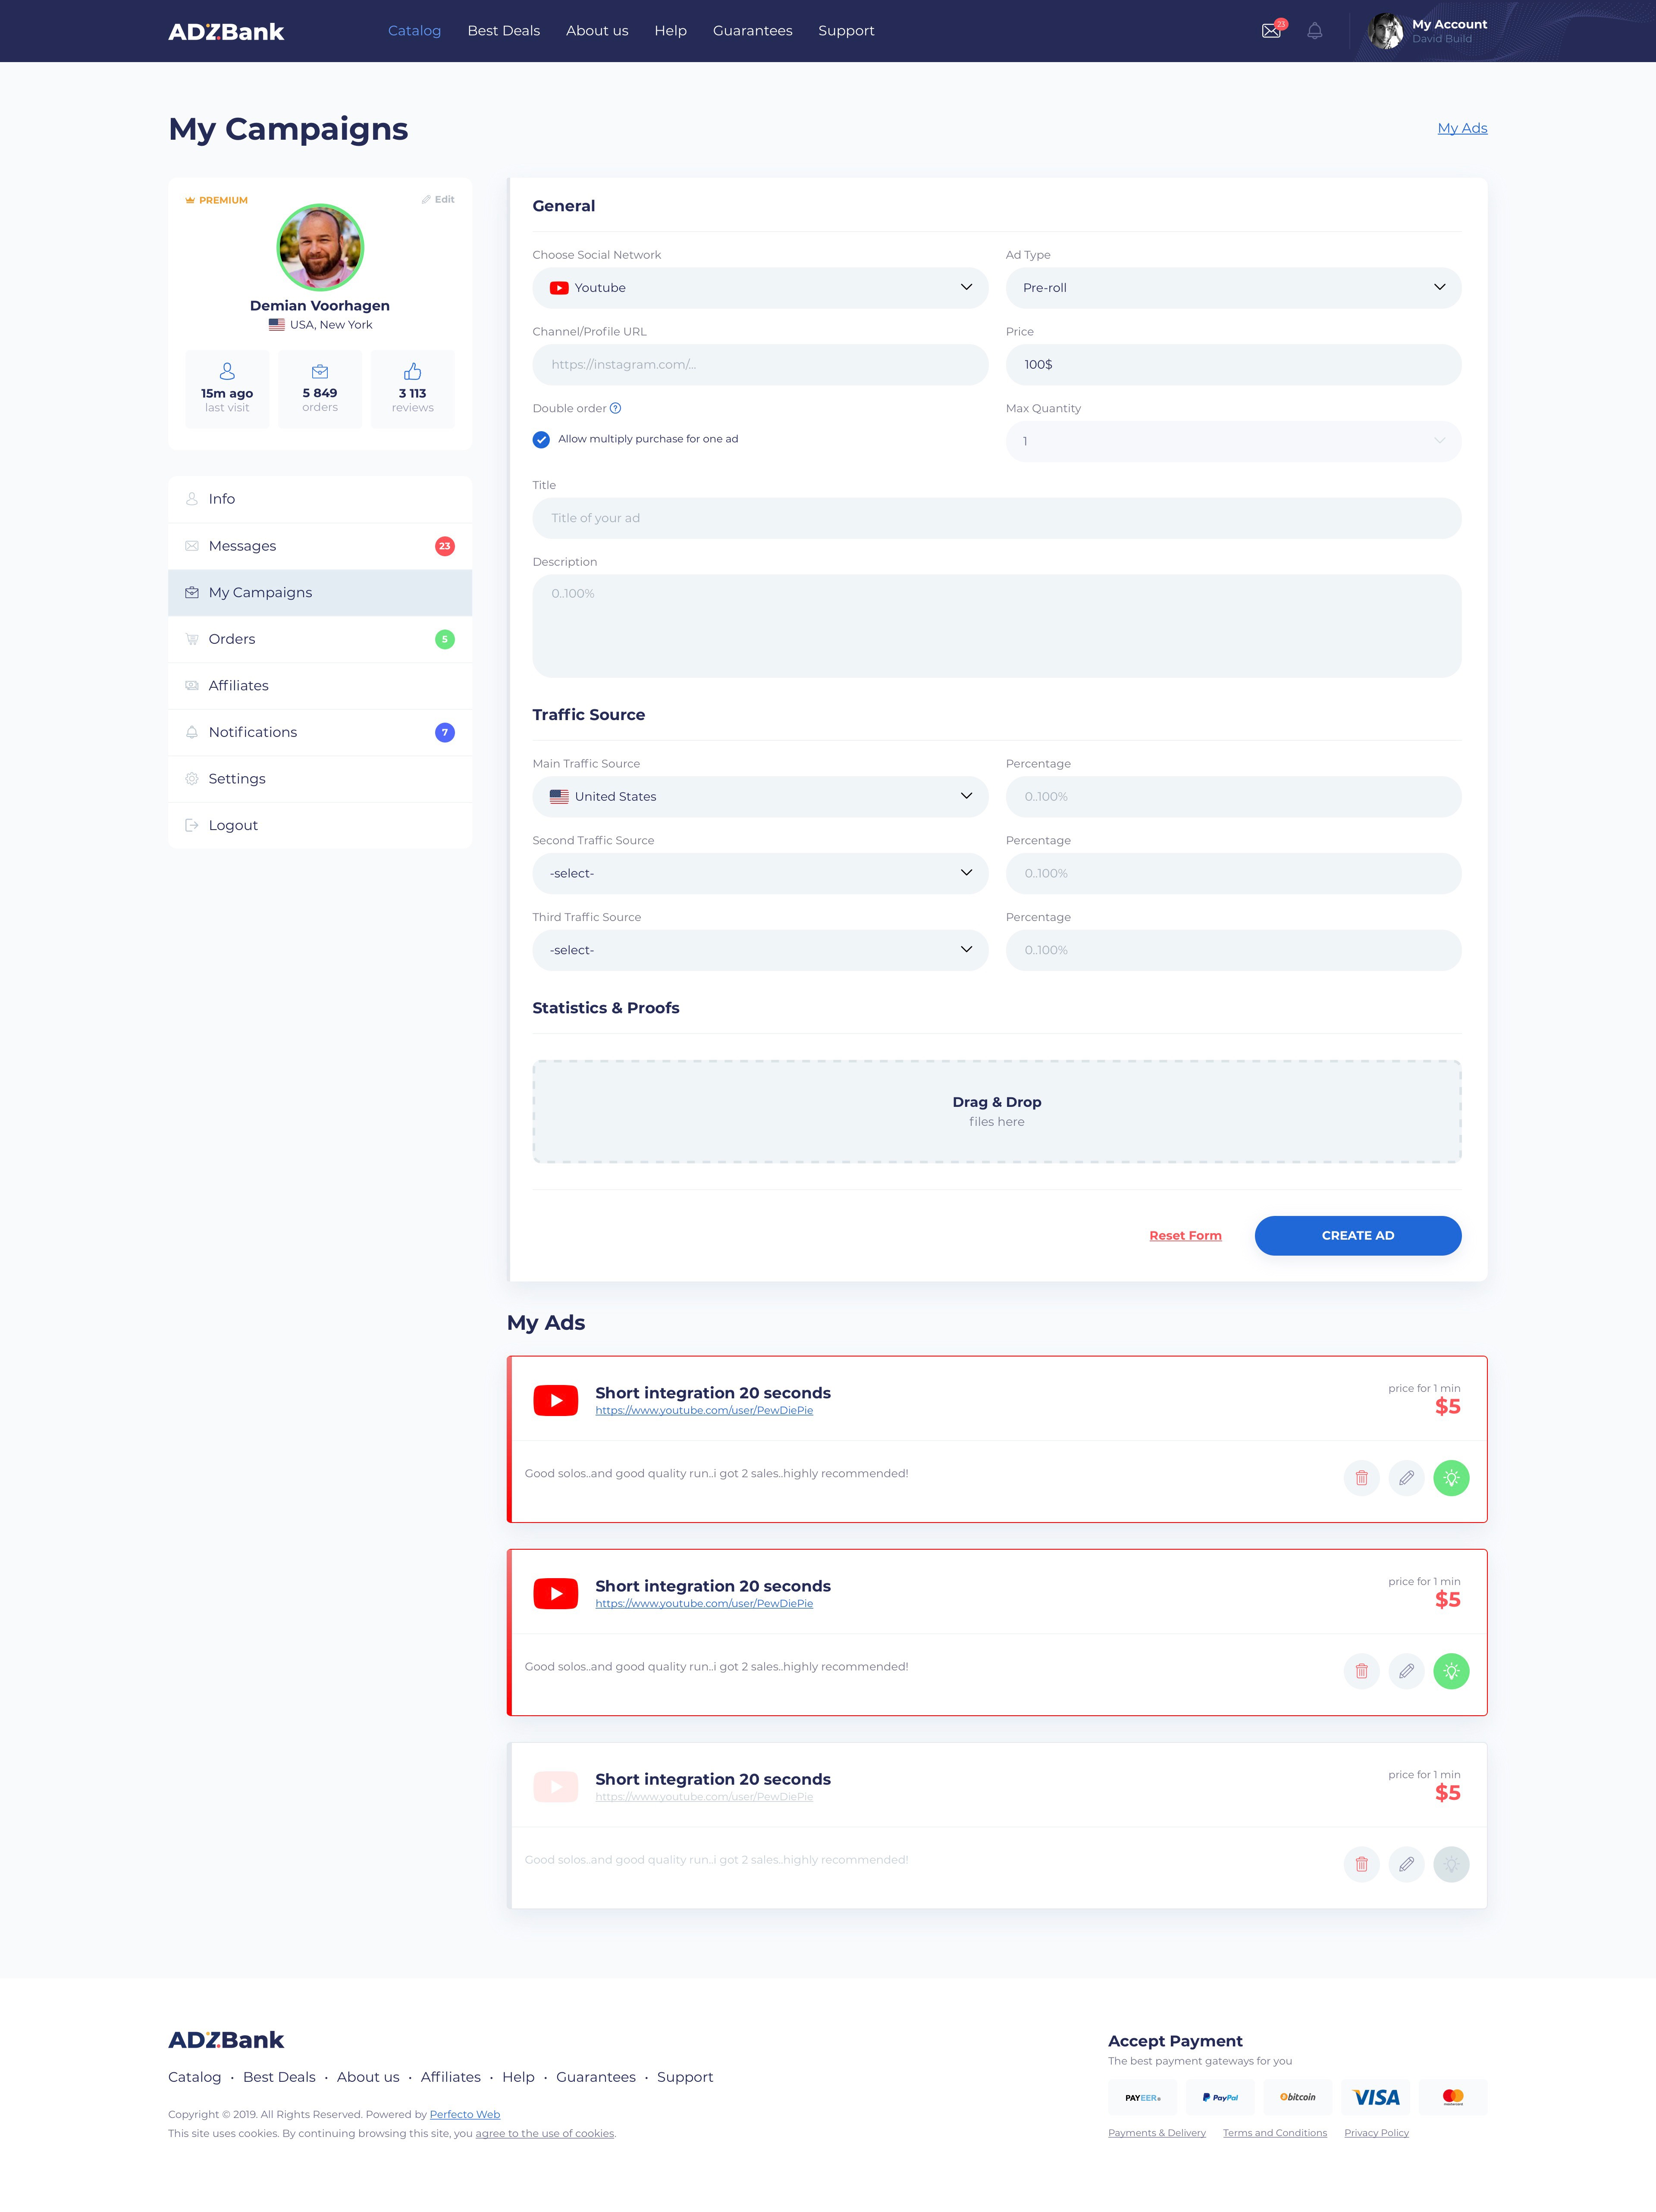Open the Max Quantity dropdown
Viewport: 1656px width, 2212px height.
[x=1233, y=441]
